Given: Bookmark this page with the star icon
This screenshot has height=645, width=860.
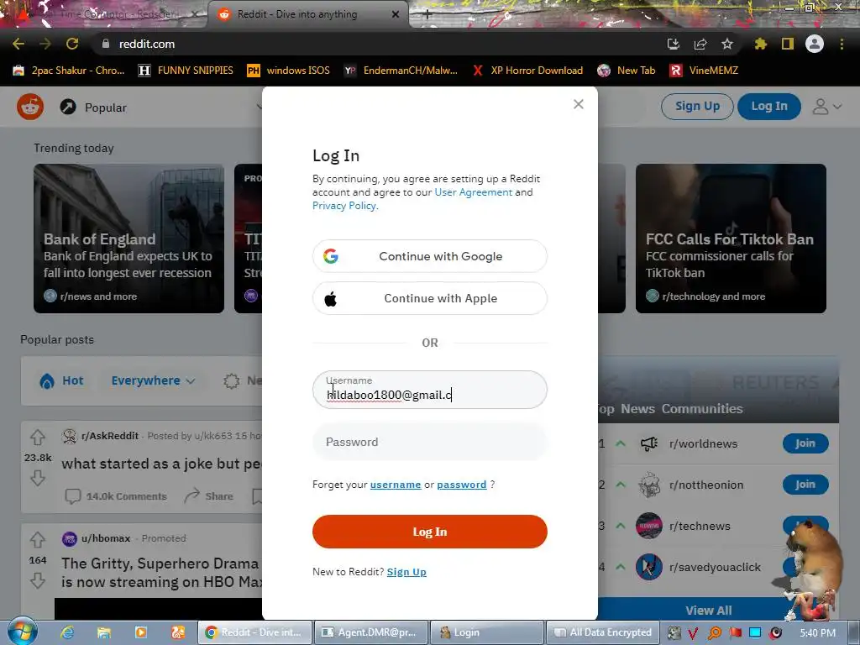Looking at the screenshot, I should 726,44.
